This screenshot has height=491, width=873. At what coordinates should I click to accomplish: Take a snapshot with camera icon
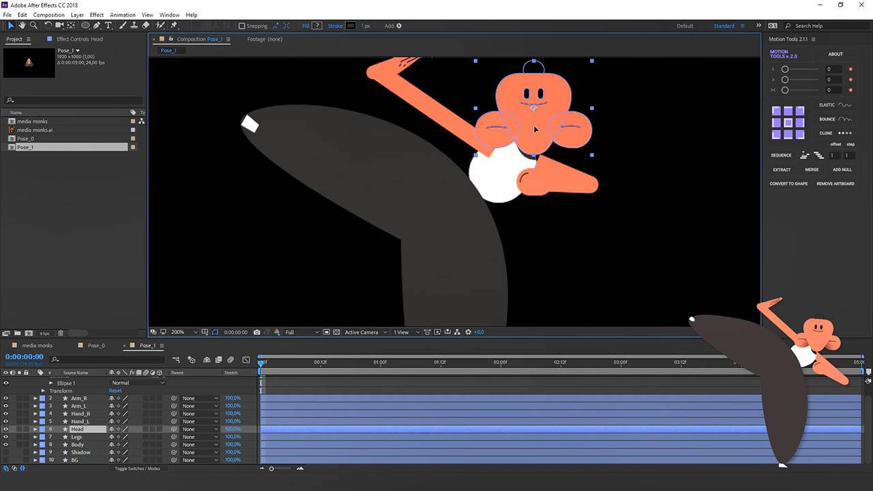pyautogui.click(x=256, y=332)
